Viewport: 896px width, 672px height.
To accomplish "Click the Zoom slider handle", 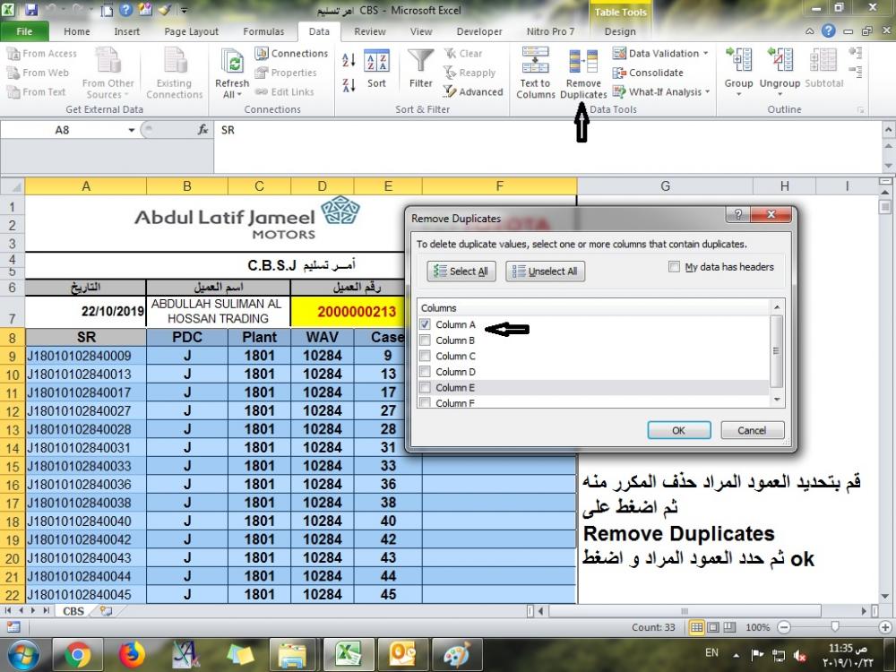I will 835,627.
